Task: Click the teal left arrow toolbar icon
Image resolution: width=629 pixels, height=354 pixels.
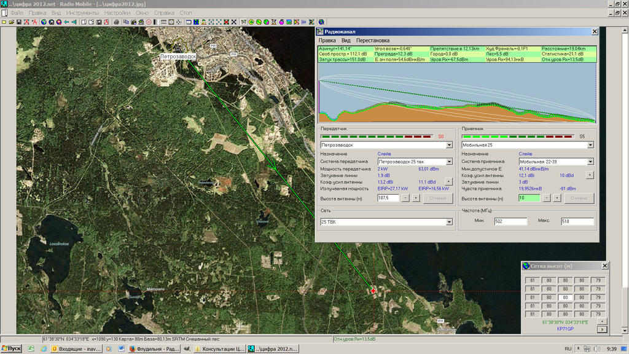Action: [66, 22]
